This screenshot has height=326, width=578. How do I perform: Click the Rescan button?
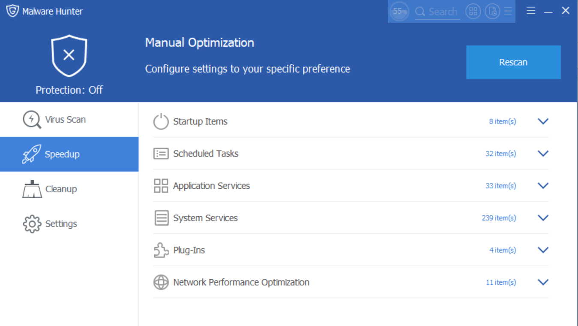[513, 62]
